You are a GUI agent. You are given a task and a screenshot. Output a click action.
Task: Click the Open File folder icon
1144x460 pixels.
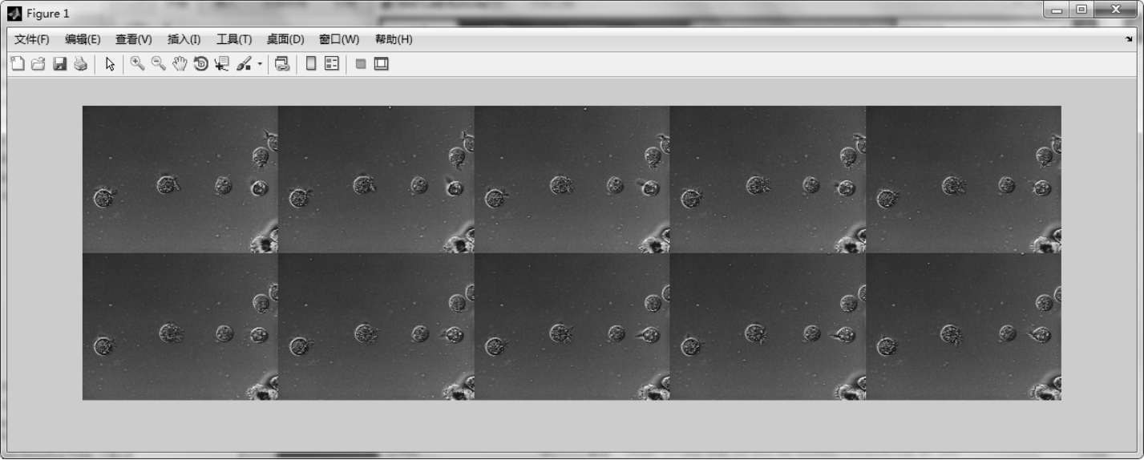[x=38, y=64]
